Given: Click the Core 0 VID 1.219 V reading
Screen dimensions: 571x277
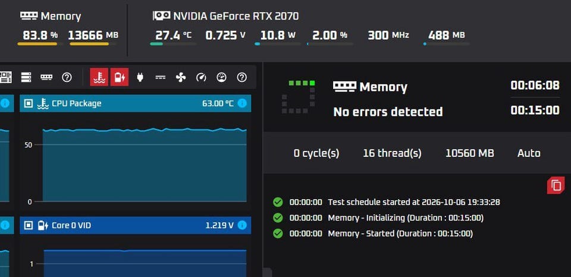Looking at the screenshot, I should pyautogui.click(x=219, y=225).
